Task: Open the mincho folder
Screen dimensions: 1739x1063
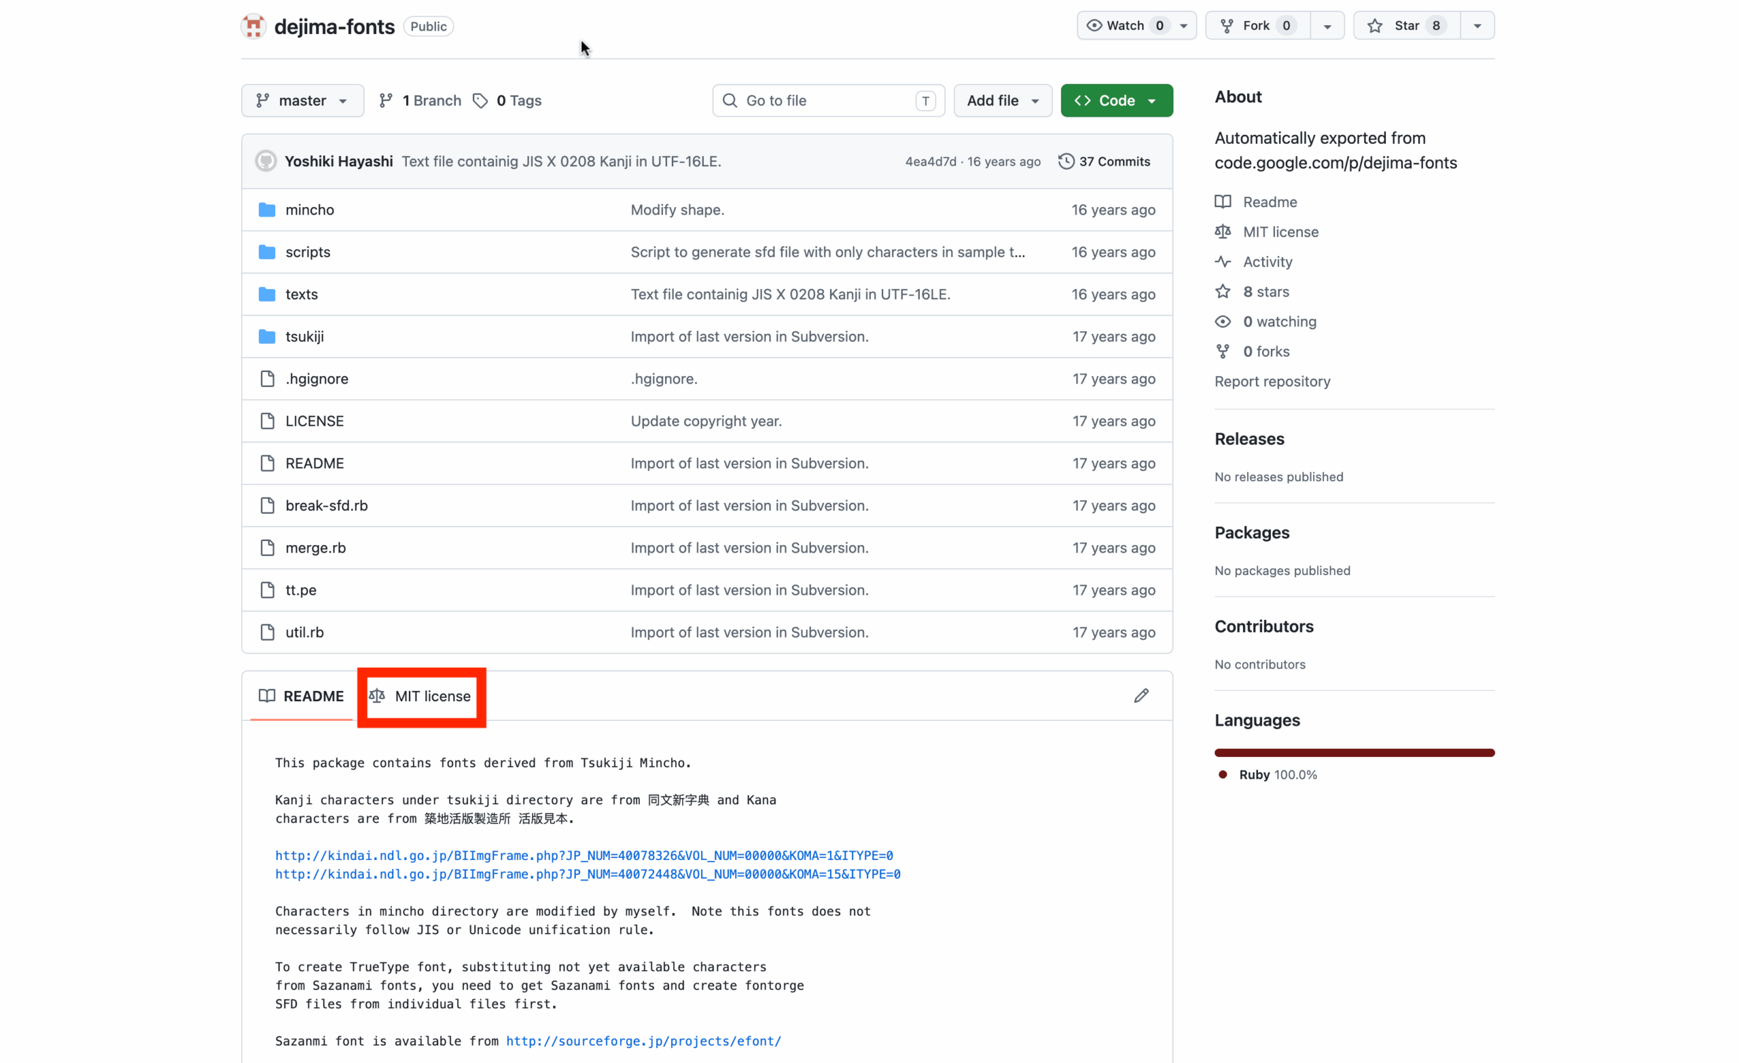Action: [x=309, y=210]
